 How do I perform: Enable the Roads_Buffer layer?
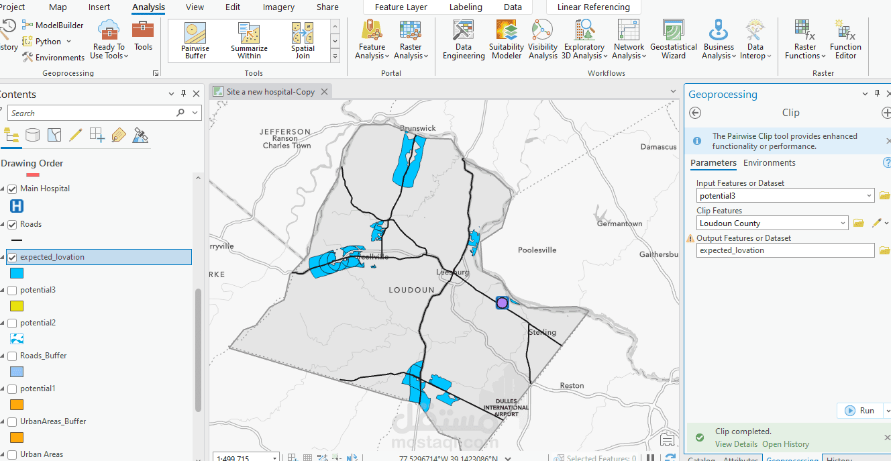click(12, 356)
